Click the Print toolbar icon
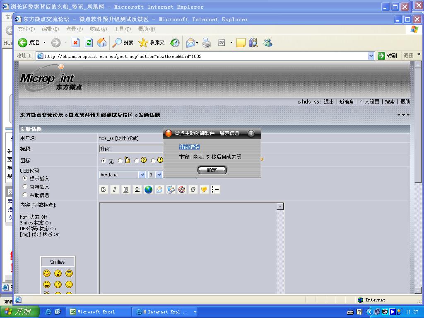Image resolution: width=424 pixels, height=318 pixels. [x=207, y=43]
